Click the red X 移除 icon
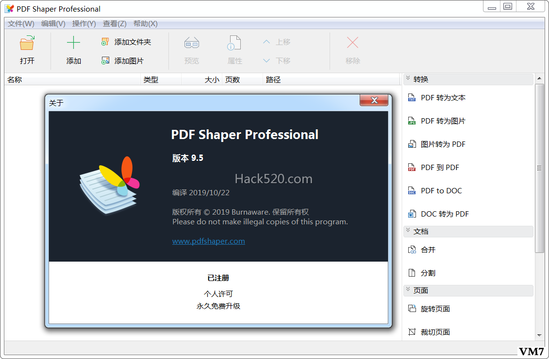The height and width of the screenshot is (359, 549). tap(352, 43)
